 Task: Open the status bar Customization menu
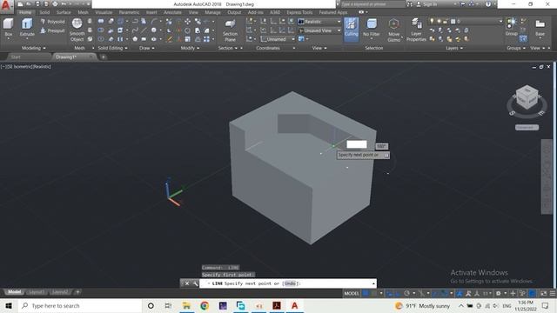553,293
